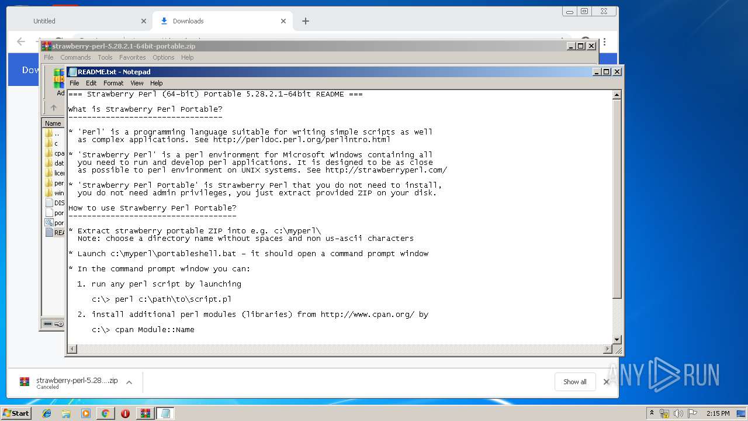Click WinRAR up-one-level arrow

tap(54, 108)
